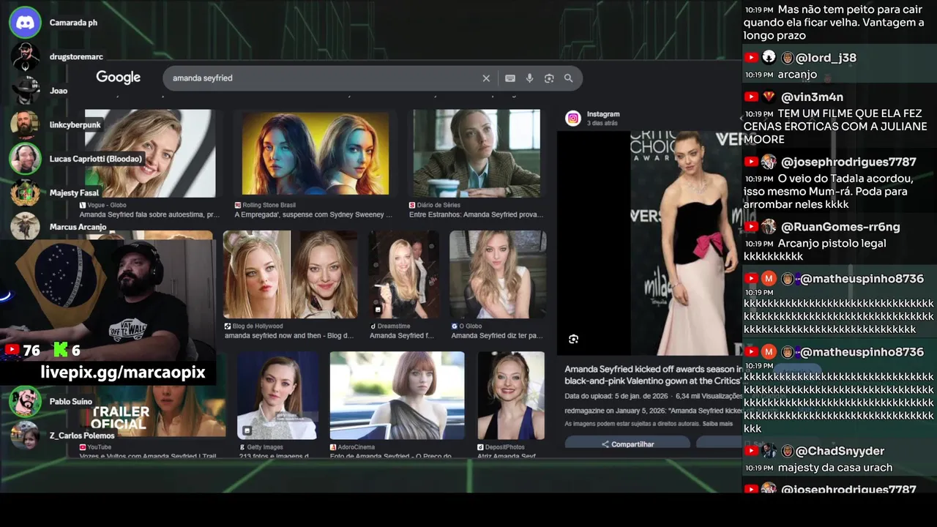This screenshot has width=937, height=527.
Task: Click the Lens icon on the preview image
Action: pyautogui.click(x=573, y=339)
